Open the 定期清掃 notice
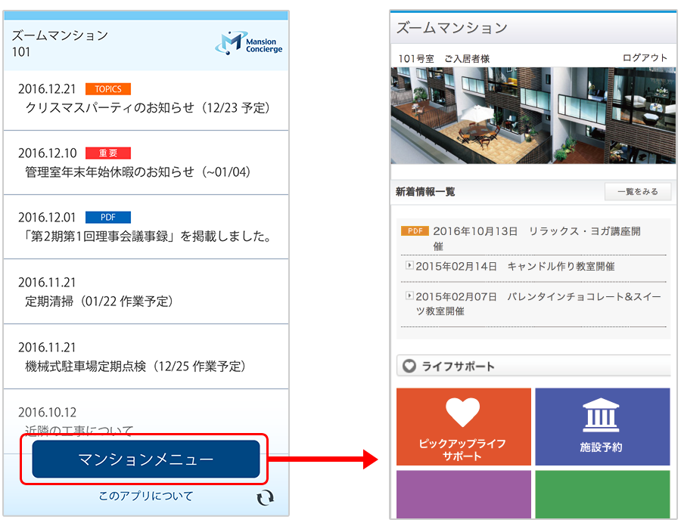The width and height of the screenshot is (681, 529). (x=99, y=302)
